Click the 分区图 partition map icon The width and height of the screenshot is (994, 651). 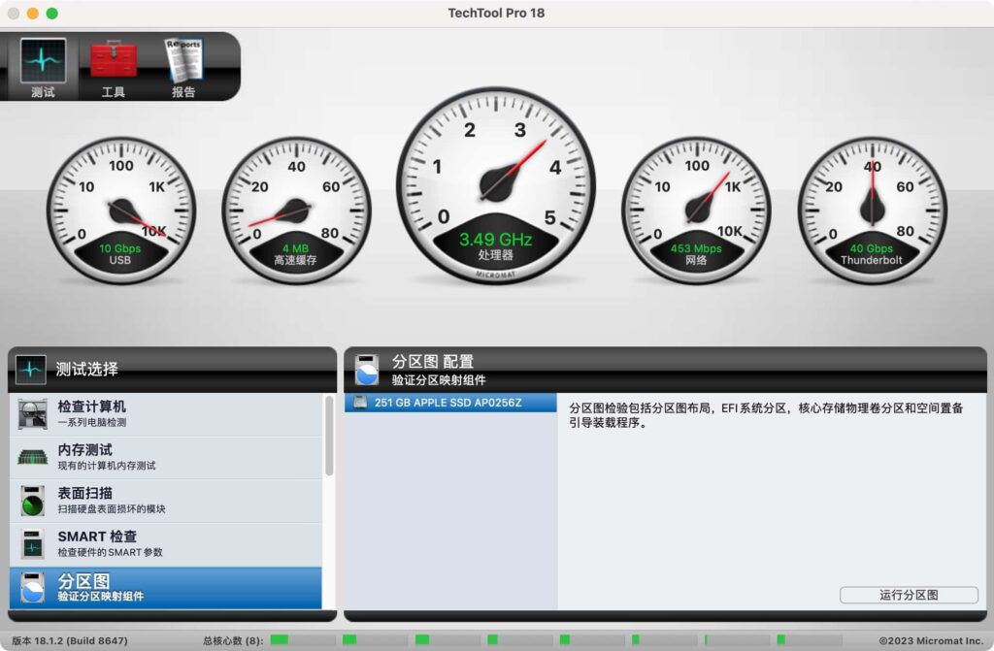click(32, 587)
